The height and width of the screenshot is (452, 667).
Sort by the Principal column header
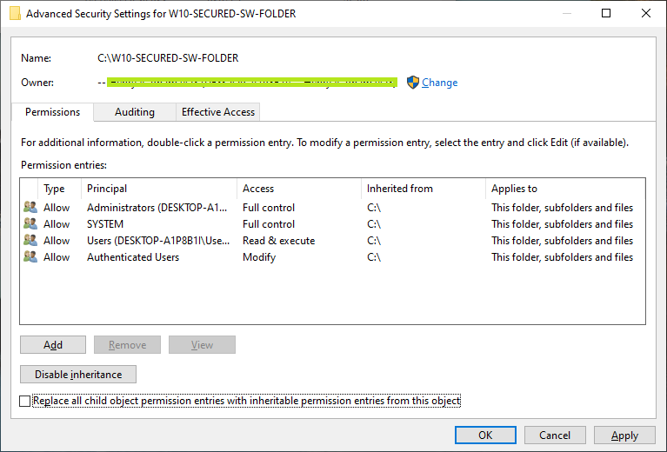[x=158, y=189]
